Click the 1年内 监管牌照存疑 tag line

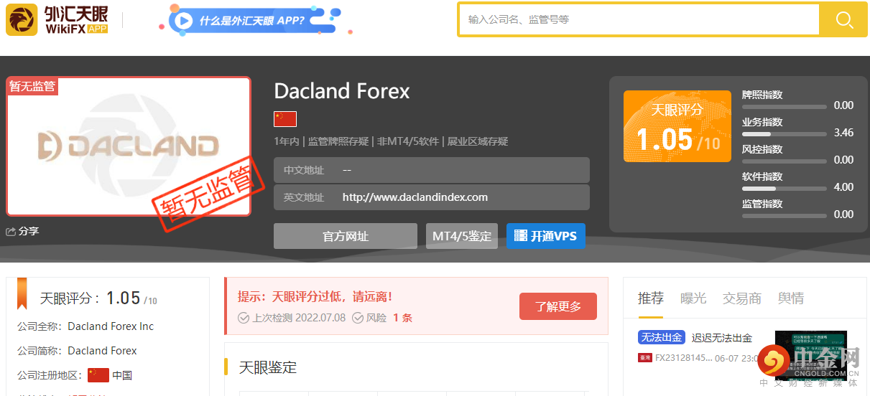click(391, 141)
